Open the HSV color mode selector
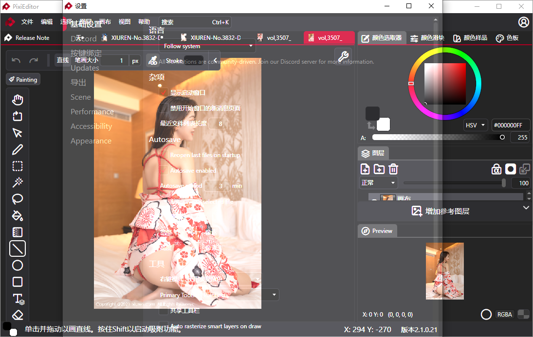The image size is (533, 337). [x=476, y=125]
